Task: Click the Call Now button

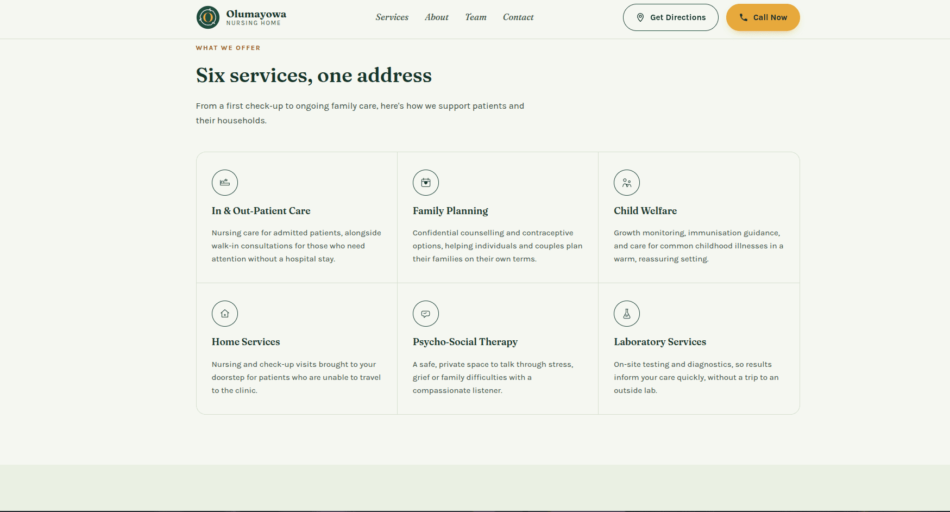Action: pyautogui.click(x=763, y=17)
